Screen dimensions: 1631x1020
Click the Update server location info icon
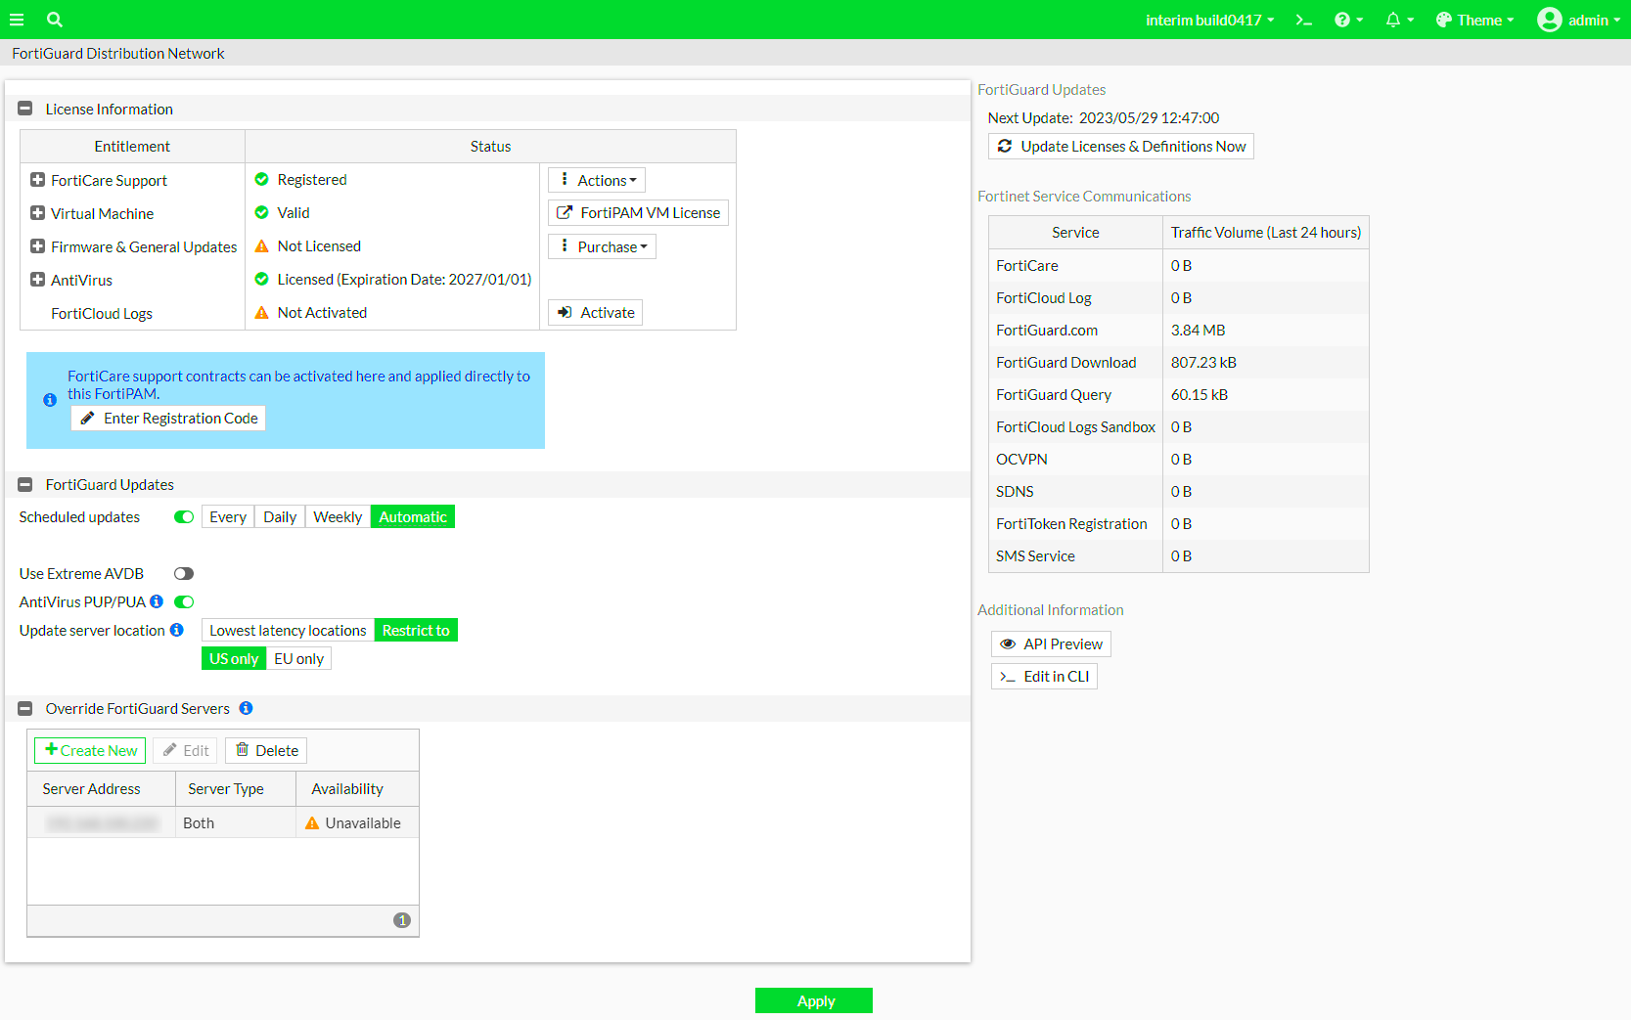[177, 630]
